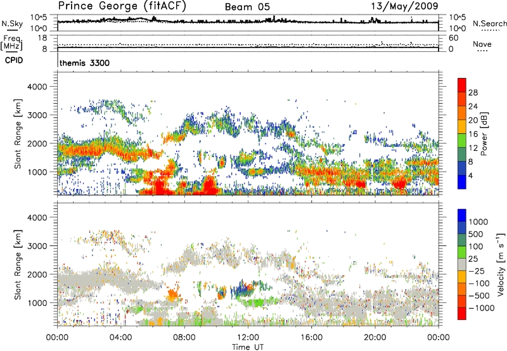Click the 'Nave' legend label
Image resolution: width=507 pixels, height=351 pixels.
click(482, 44)
